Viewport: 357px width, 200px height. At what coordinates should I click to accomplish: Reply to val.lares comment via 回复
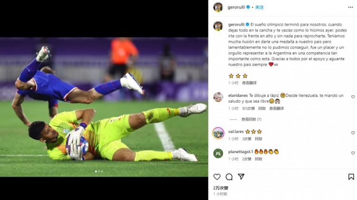pos(258,139)
